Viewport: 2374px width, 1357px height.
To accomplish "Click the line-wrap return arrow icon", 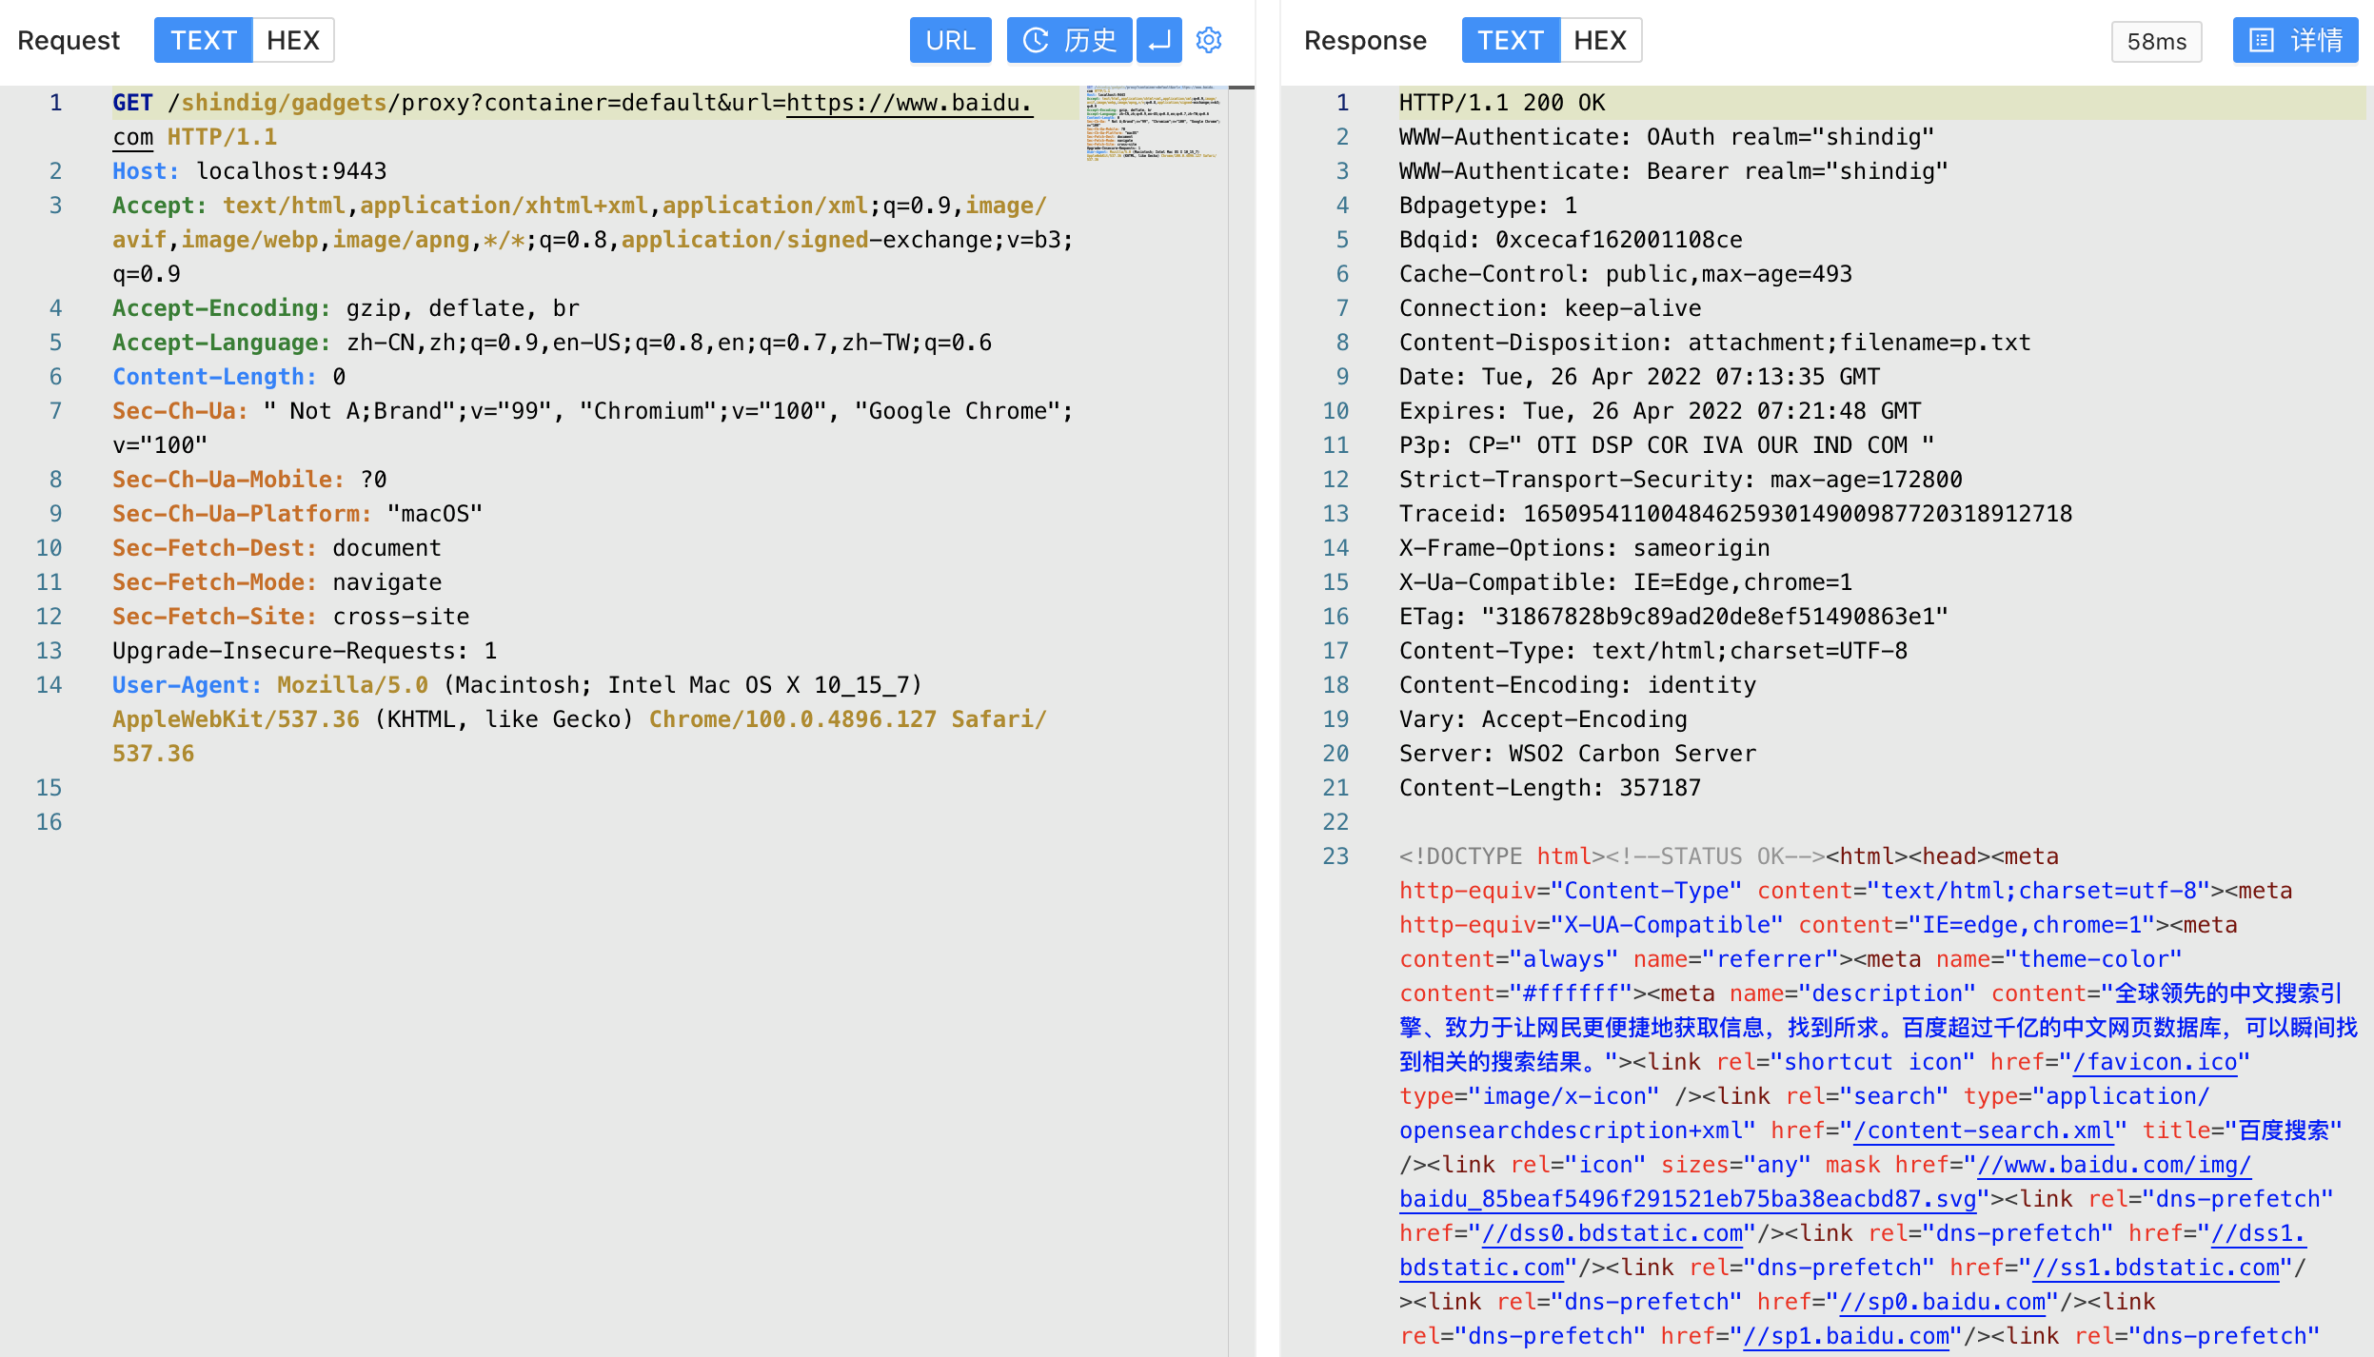I will 1158,40.
